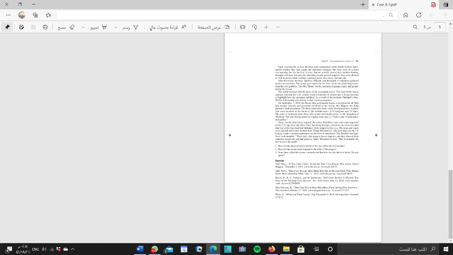
Task: Open the pencil app in the taskbar
Action: 228,249
